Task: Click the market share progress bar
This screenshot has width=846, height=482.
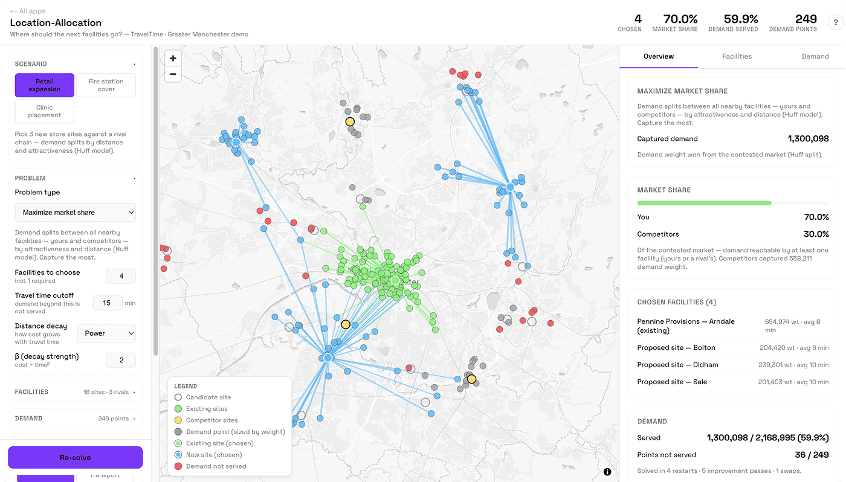Action: [733, 203]
